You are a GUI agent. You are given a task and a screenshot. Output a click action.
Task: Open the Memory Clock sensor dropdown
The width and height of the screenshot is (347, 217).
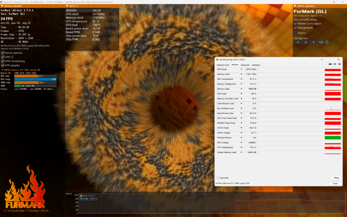tap(241, 74)
